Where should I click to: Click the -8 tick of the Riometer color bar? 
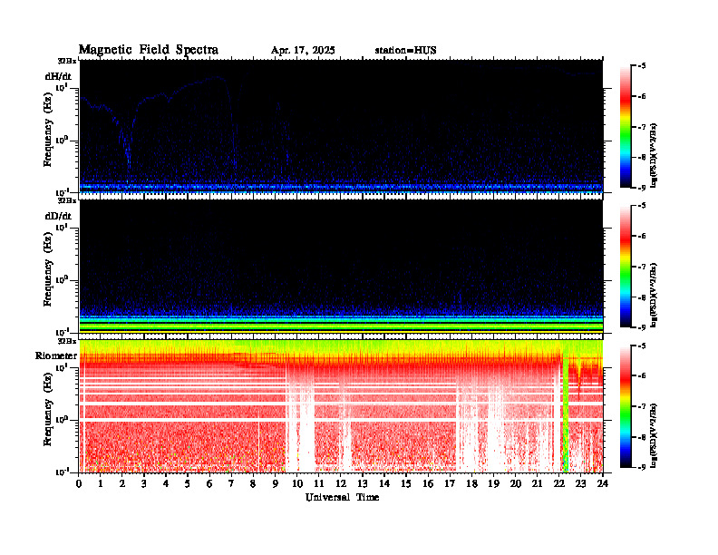(642, 437)
